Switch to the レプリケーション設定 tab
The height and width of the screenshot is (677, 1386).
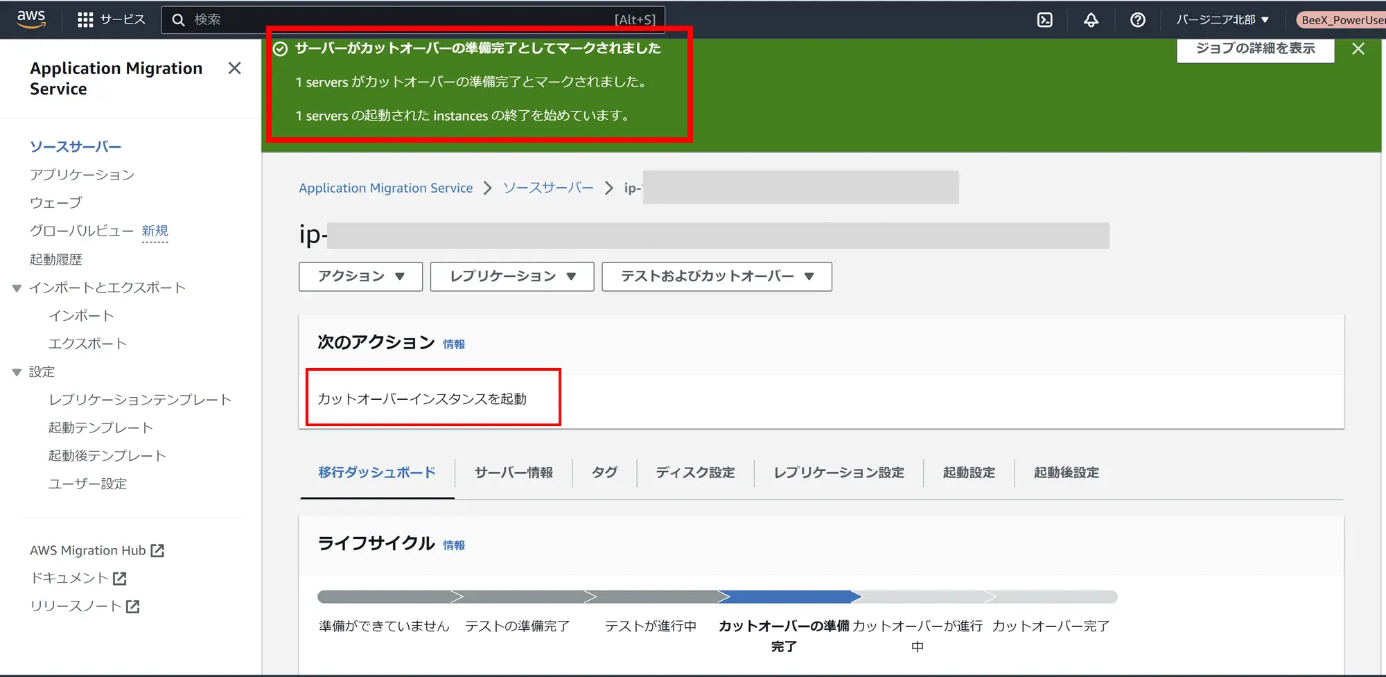[839, 473]
